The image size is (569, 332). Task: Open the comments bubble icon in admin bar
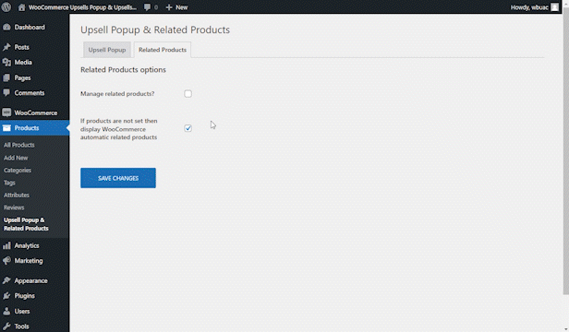(x=147, y=7)
